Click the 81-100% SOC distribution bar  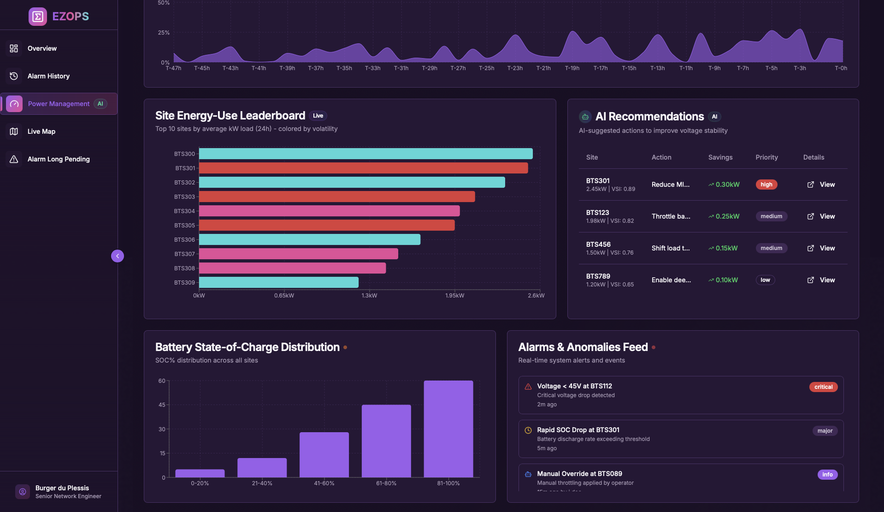[x=448, y=429]
